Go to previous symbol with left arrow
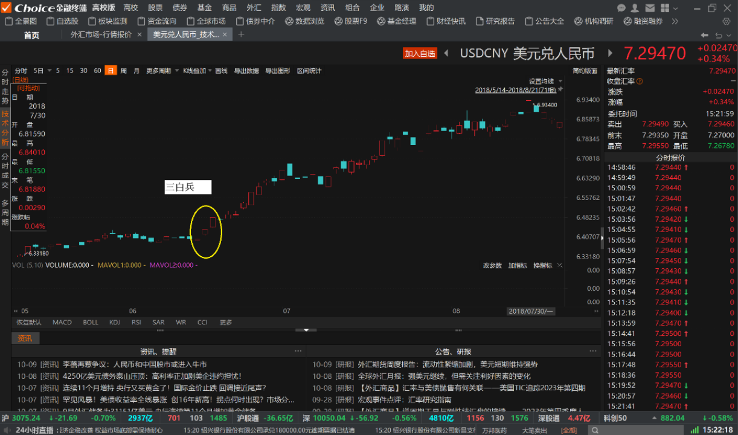 [x=446, y=53]
